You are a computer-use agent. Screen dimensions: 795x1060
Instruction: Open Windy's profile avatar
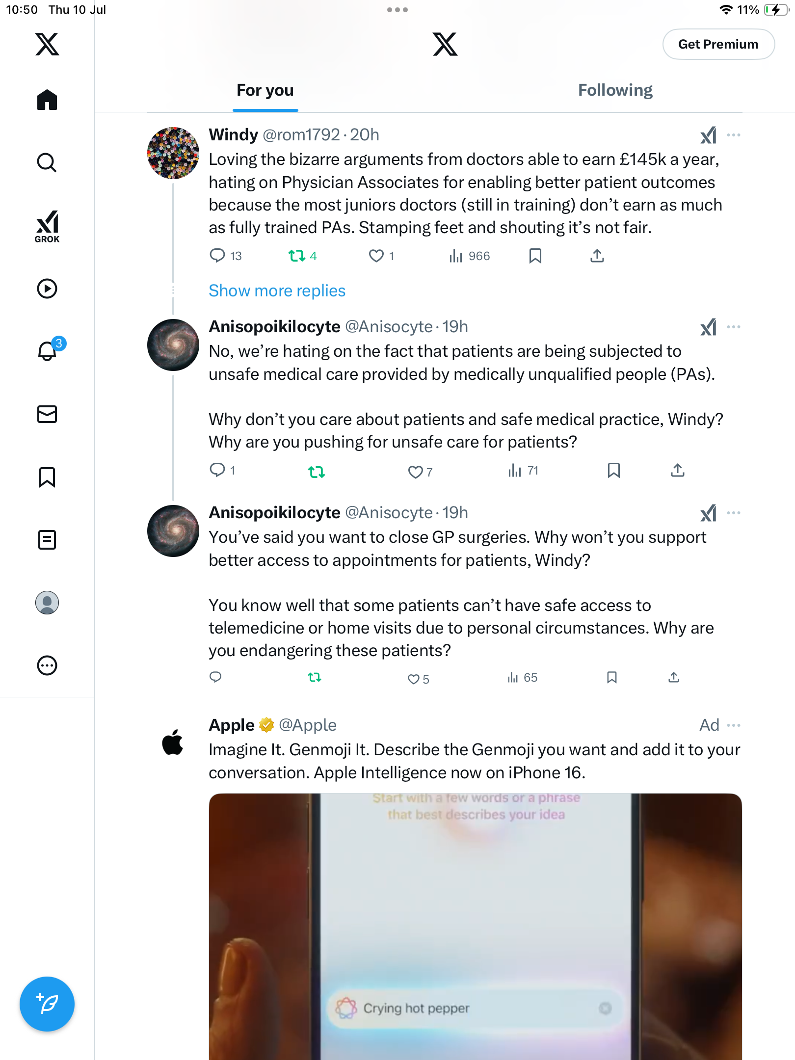[173, 153]
